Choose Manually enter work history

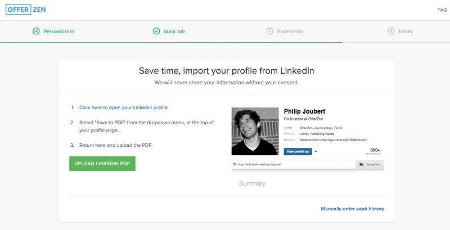[x=352, y=209]
